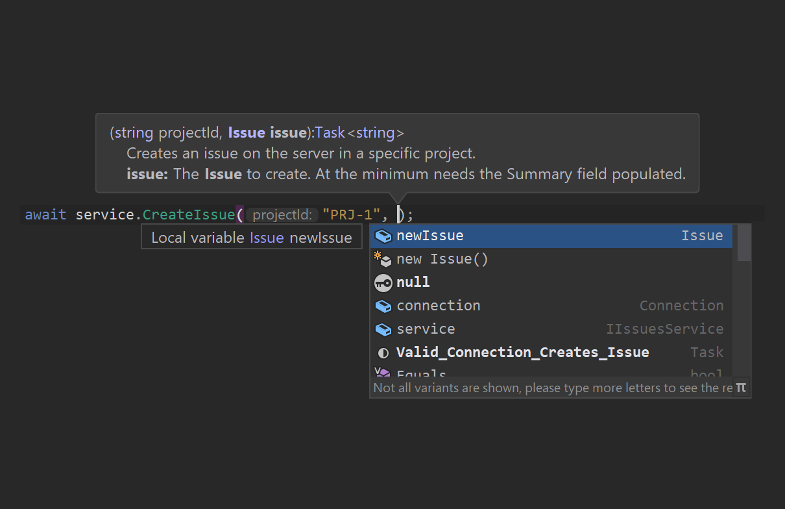Click the key icon beside null
Screen dimensions: 785x509
pos(383,282)
